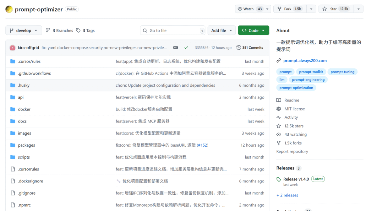377x211 pixels.
Task: Open the Star lists dropdown arrow
Action: tap(358, 9)
